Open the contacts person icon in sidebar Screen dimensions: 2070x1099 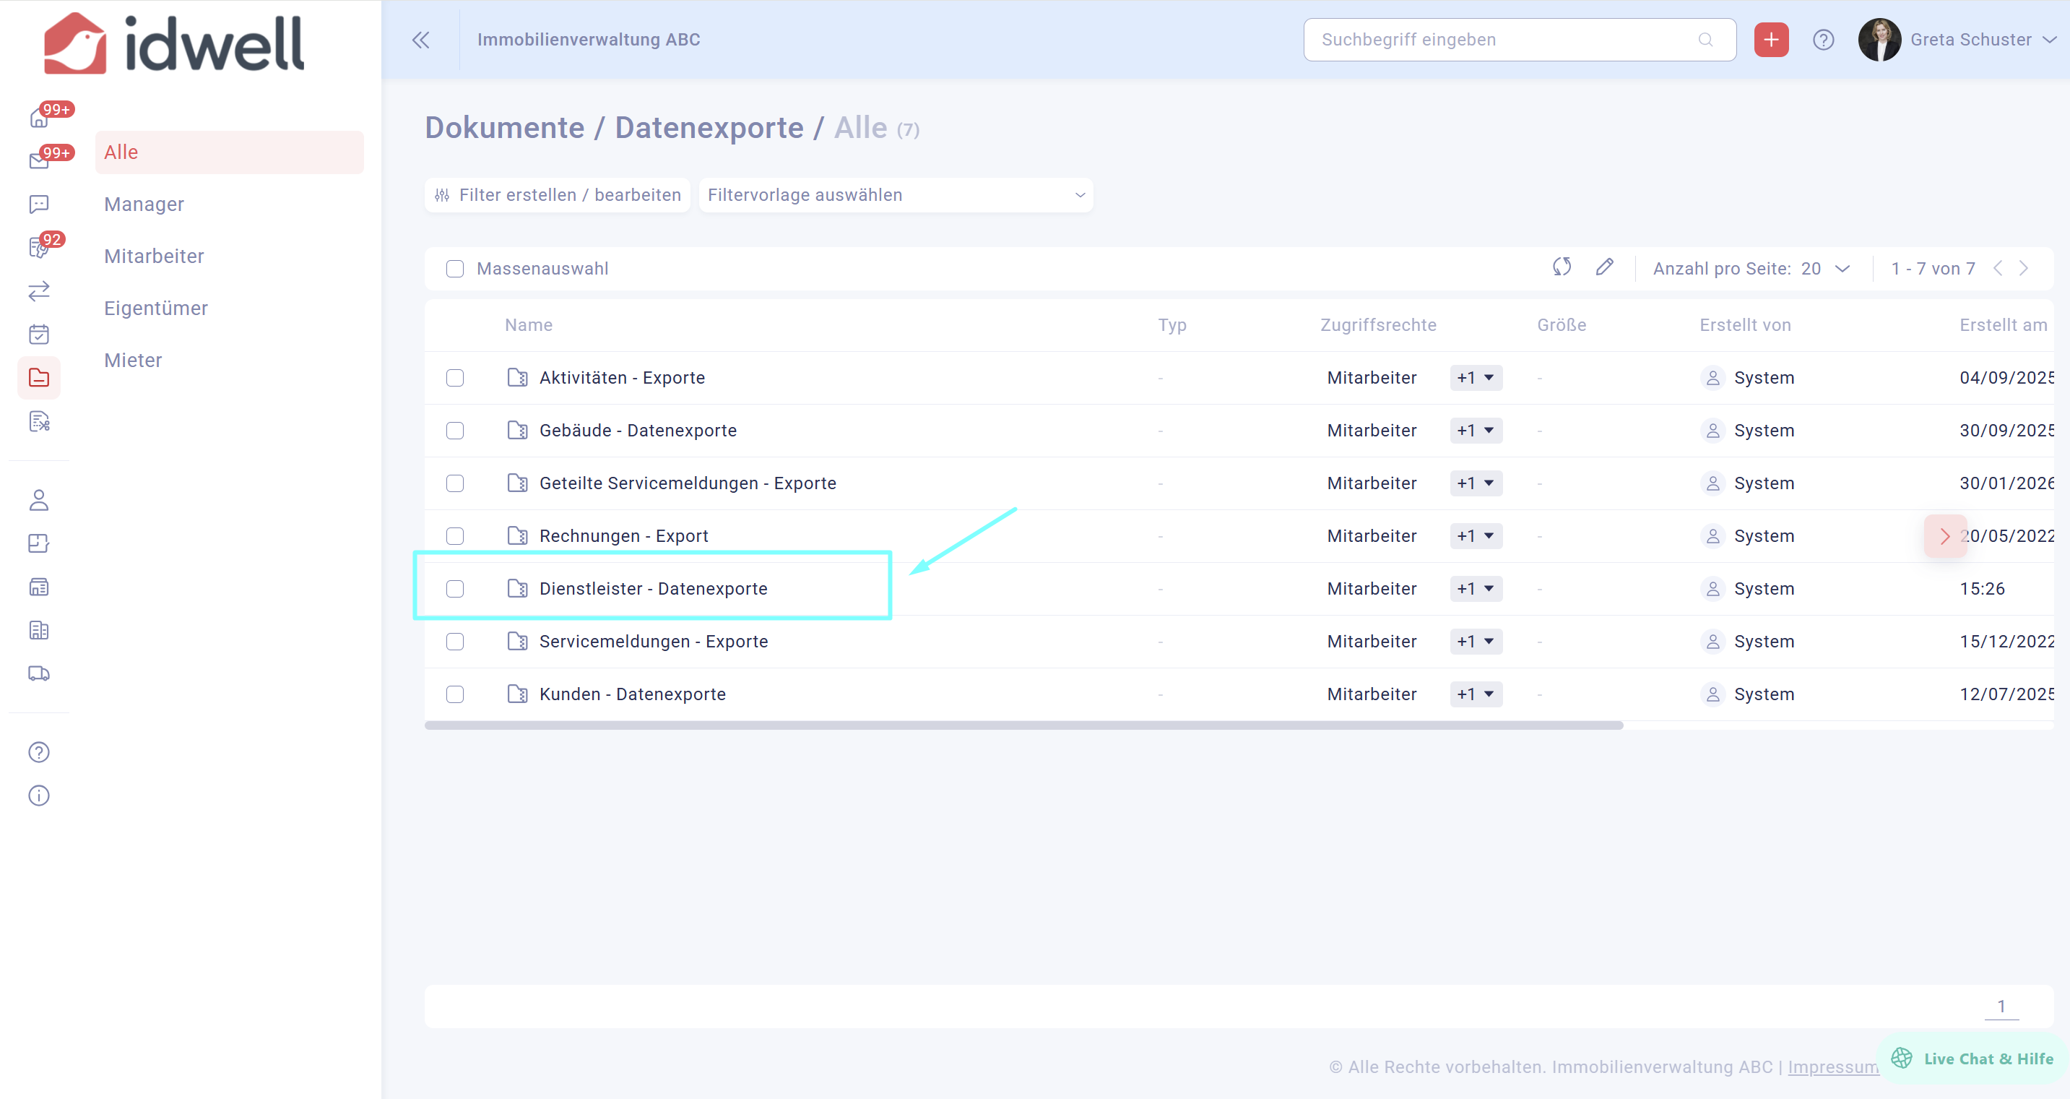38,500
